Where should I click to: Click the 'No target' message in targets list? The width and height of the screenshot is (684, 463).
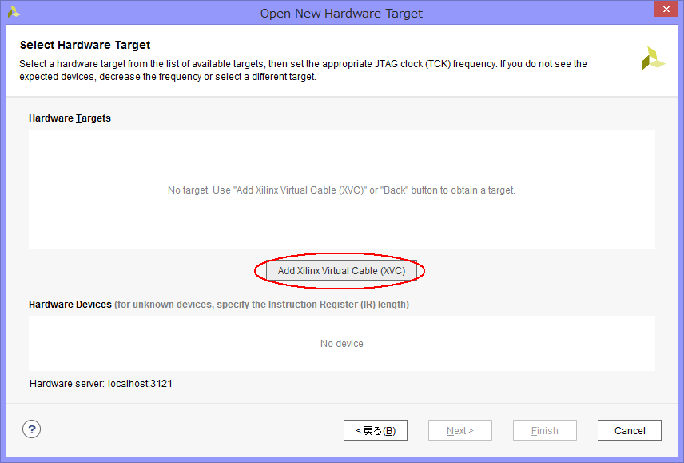341,190
